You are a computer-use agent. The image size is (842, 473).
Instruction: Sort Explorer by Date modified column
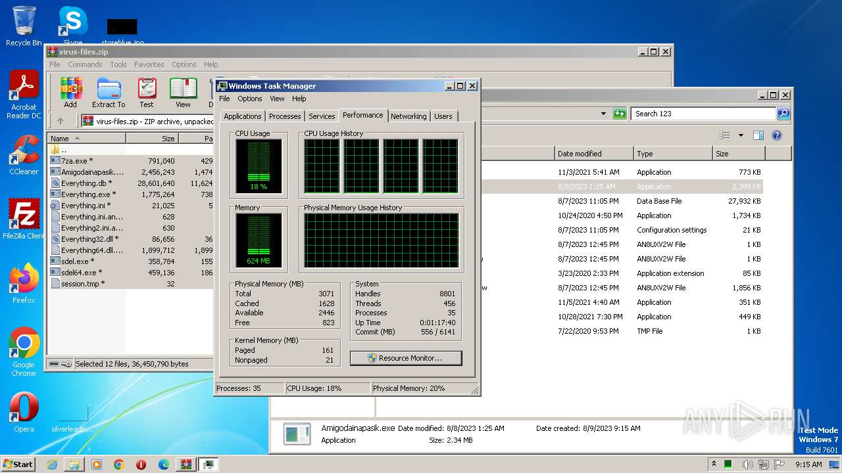pos(594,154)
